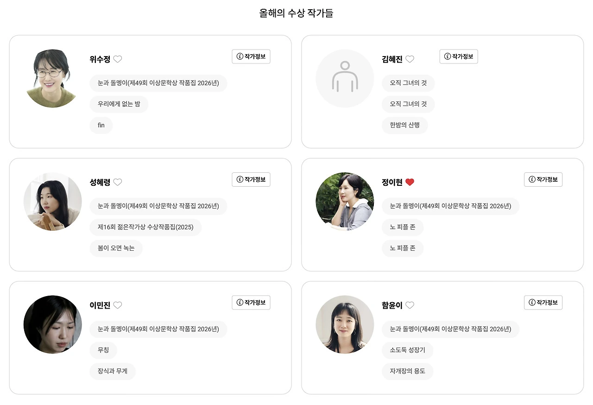Viewport: 593px width, 405px height.
Task: Select book tag 우리에게 없는 밤
Action: pos(119,104)
